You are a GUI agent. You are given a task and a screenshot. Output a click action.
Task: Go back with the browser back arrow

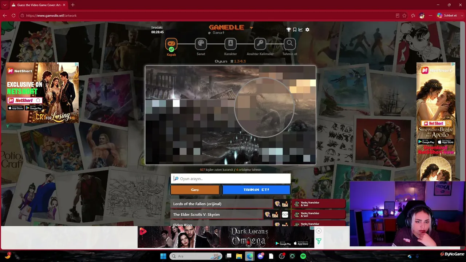[x=5, y=16]
